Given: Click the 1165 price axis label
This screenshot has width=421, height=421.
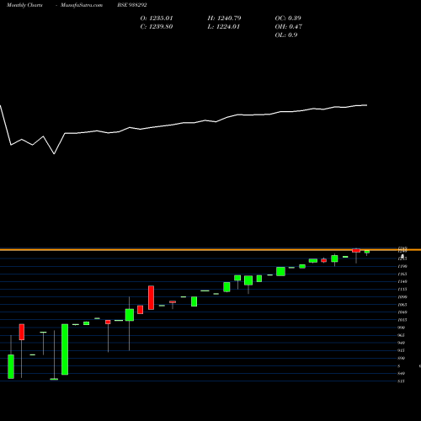Looking at the screenshot, I should pyautogui.click(x=402, y=274).
